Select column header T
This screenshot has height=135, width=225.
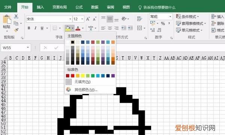coord(123,58)
